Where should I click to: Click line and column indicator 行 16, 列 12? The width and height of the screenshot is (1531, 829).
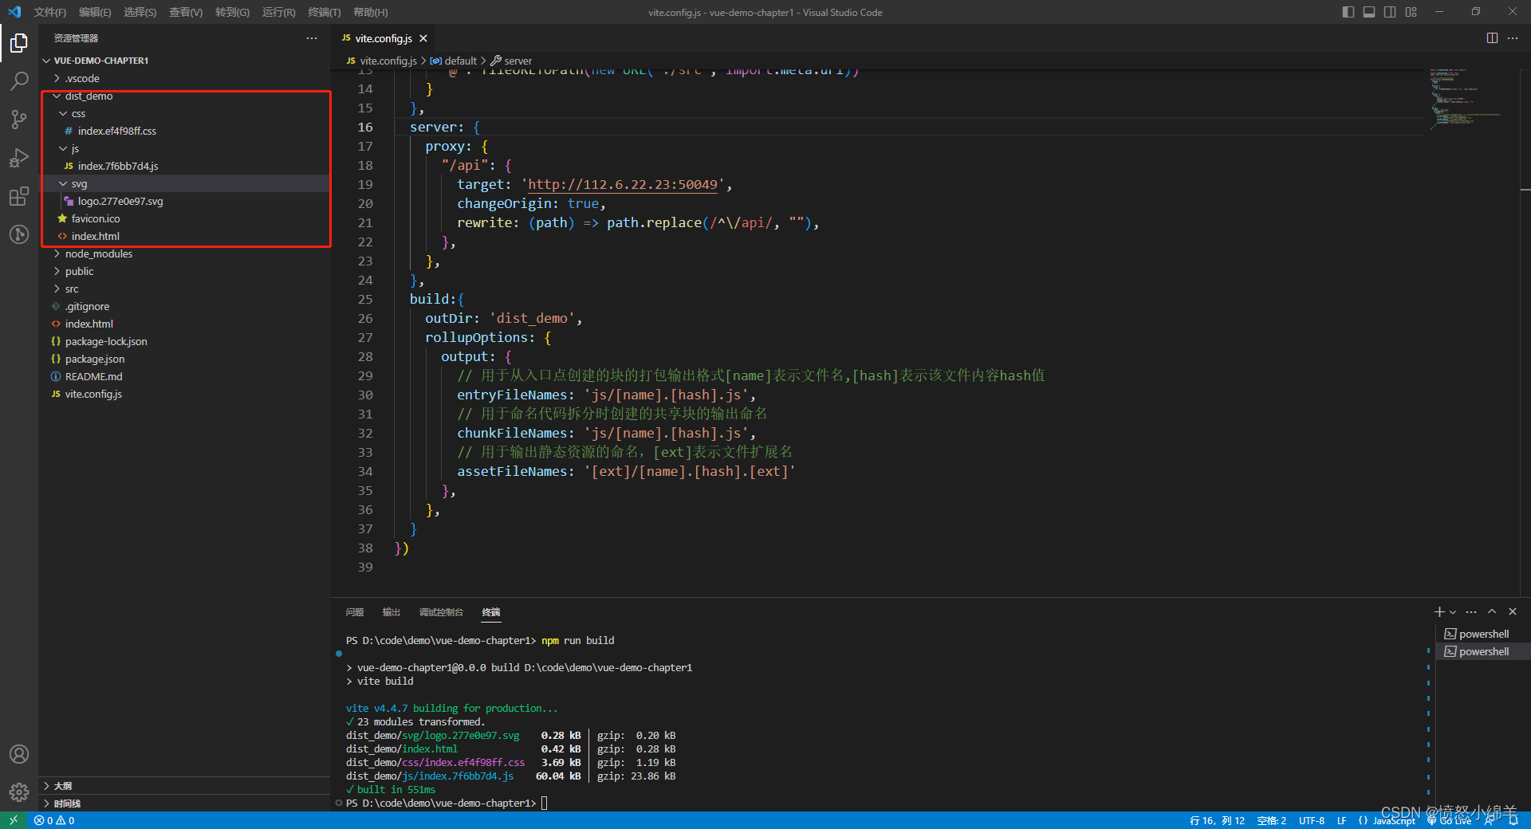tap(1217, 820)
